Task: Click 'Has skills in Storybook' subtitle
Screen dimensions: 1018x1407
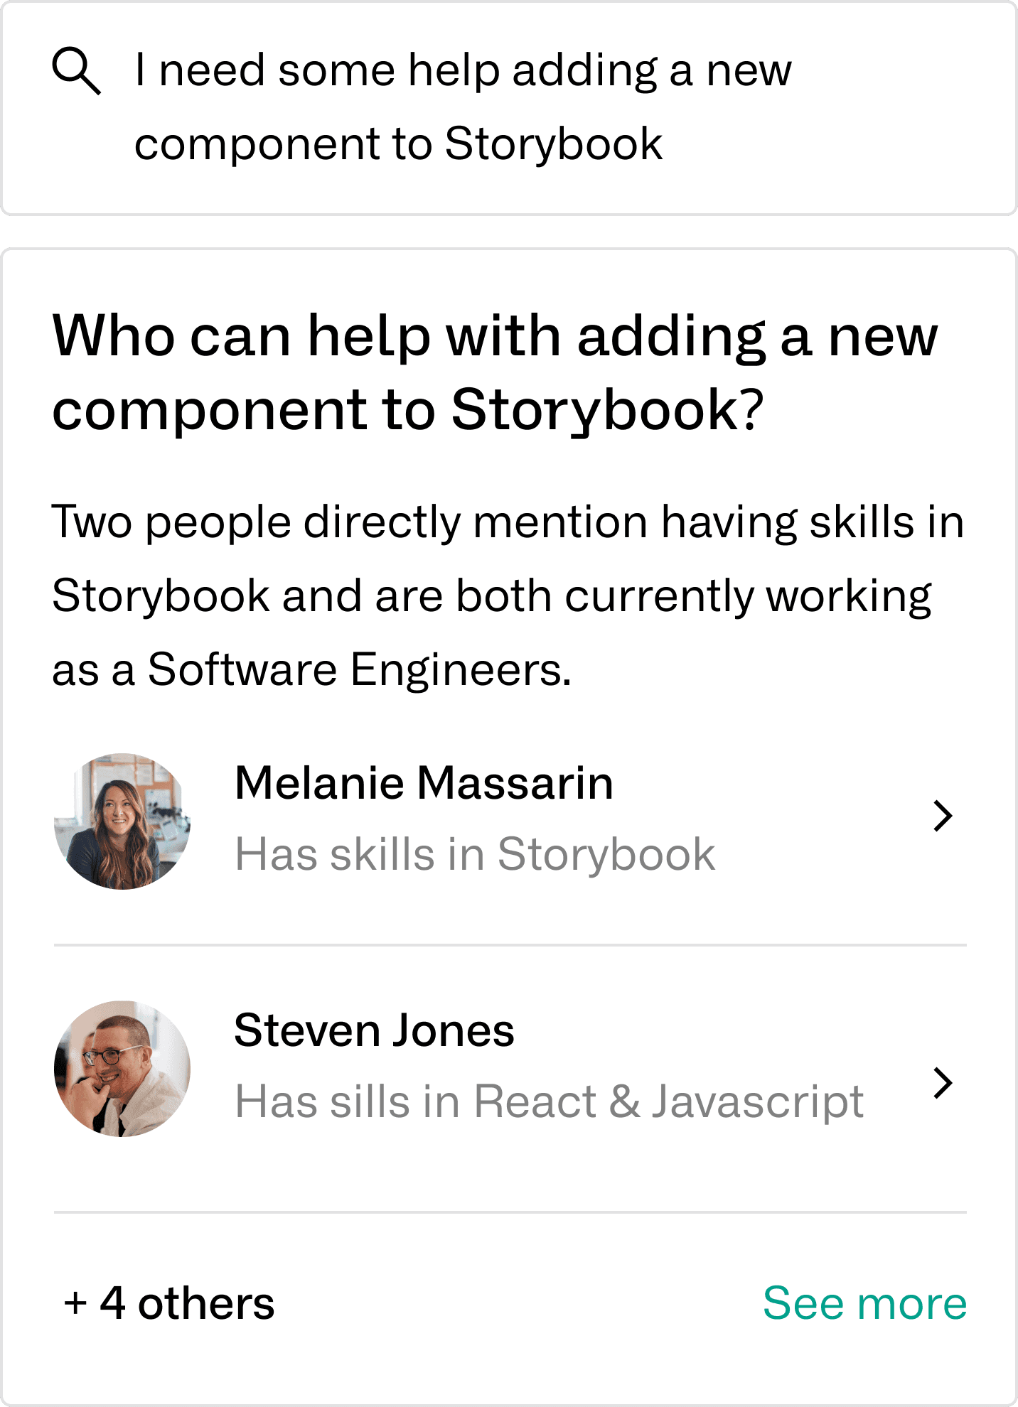Action: click(476, 854)
